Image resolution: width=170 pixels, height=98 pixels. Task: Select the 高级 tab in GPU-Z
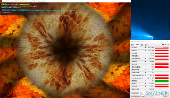[x=142, y=45]
